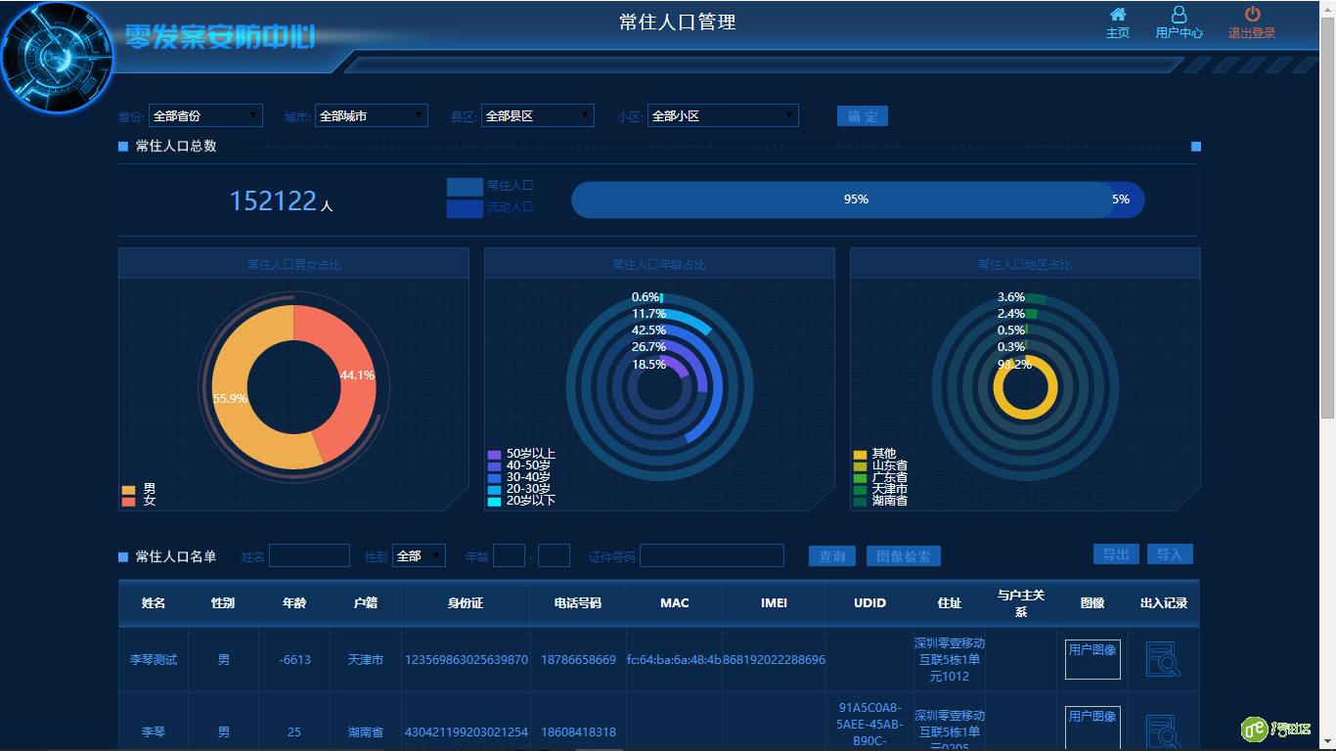The width and height of the screenshot is (1336, 751).
Task: Click the 导出 export button
Action: pos(1116,554)
